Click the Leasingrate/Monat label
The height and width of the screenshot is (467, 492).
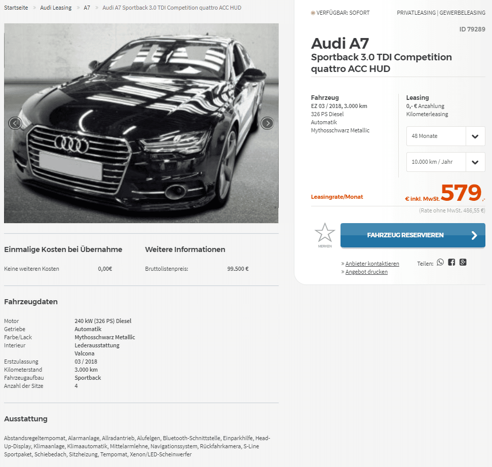click(x=337, y=197)
